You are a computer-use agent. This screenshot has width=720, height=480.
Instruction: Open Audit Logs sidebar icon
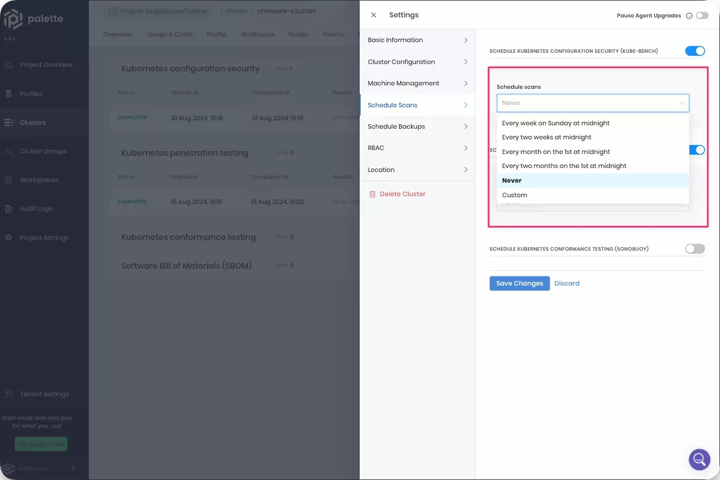pos(9,209)
